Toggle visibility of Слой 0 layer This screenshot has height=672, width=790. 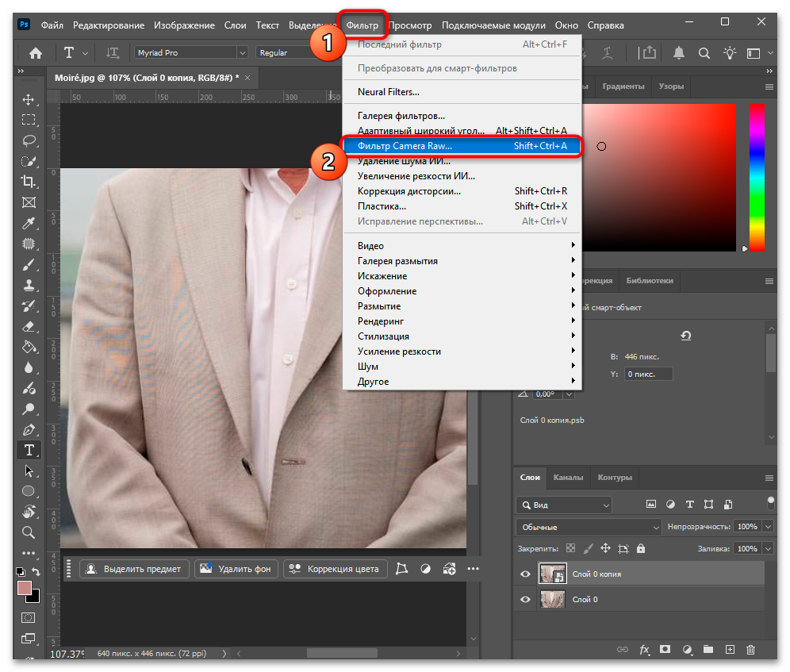(525, 600)
